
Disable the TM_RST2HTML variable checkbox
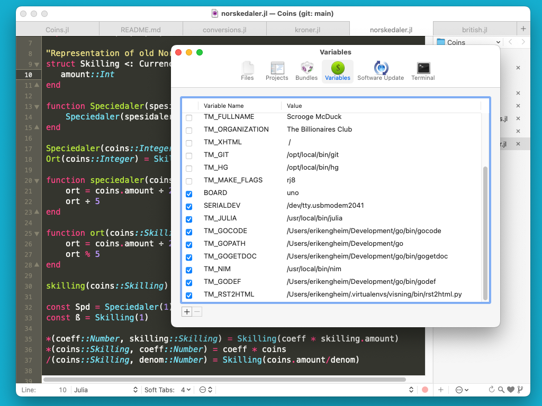coord(189,296)
